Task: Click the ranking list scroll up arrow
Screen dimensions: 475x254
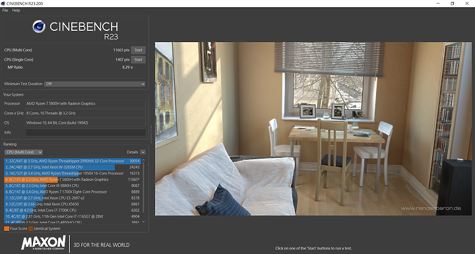Action: [144, 161]
